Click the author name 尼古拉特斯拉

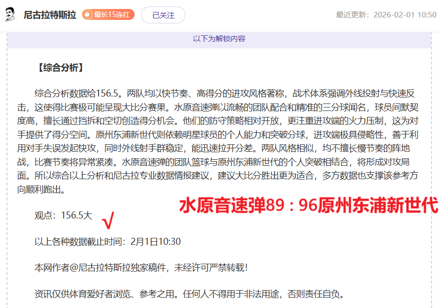49,14
